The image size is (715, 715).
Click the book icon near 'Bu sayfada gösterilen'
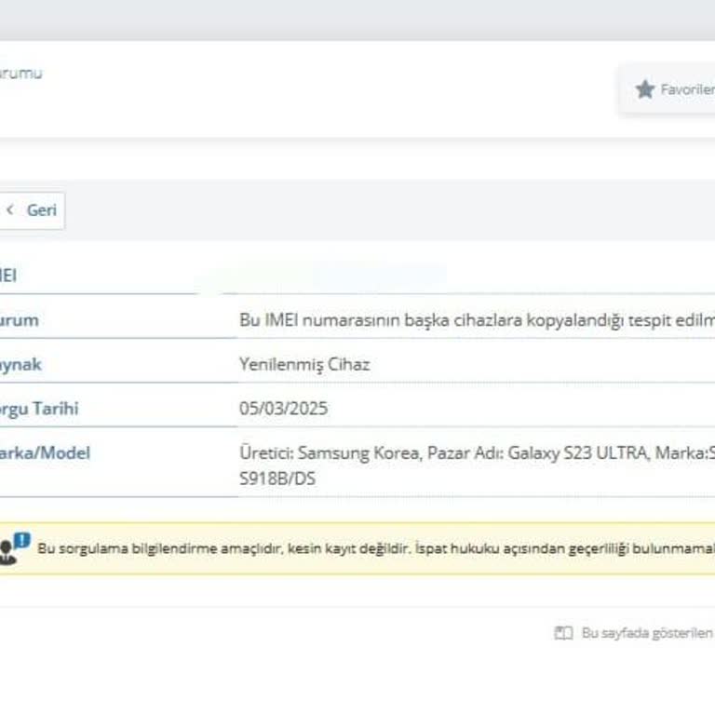tap(563, 633)
